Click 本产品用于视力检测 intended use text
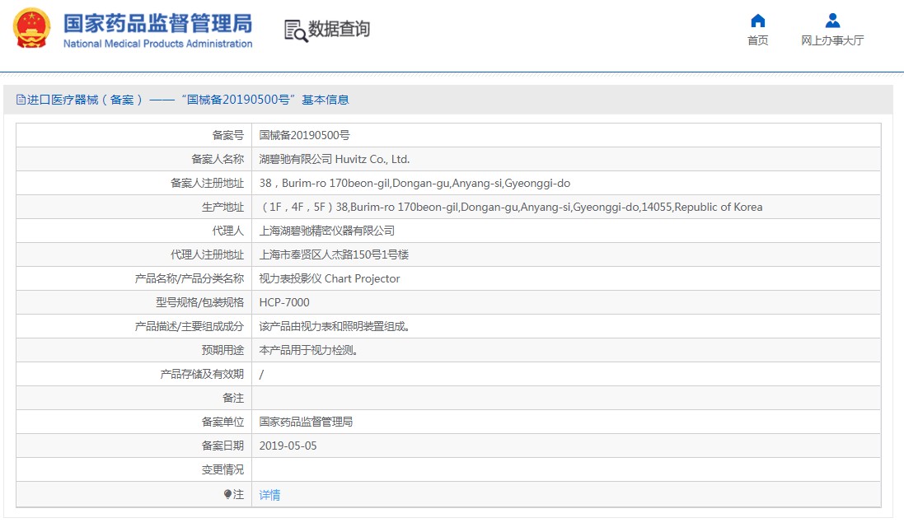Viewport: 904px width, 532px height. [x=308, y=351]
